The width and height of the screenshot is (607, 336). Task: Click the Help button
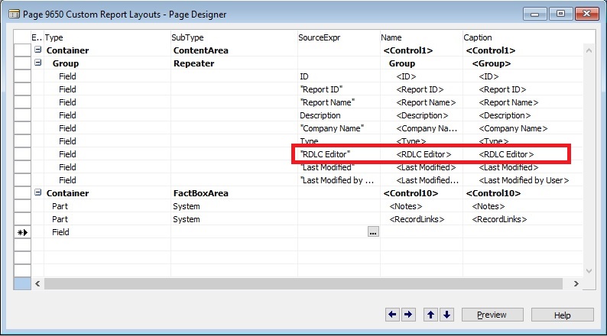click(x=562, y=315)
